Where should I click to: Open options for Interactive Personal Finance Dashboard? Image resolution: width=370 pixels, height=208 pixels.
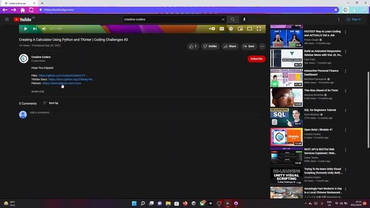(346, 71)
